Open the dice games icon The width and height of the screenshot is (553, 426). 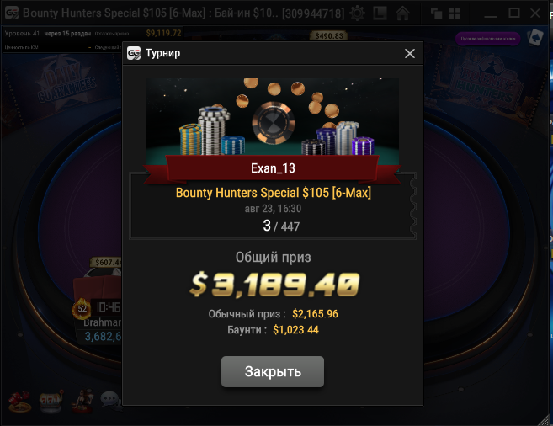click(19, 402)
